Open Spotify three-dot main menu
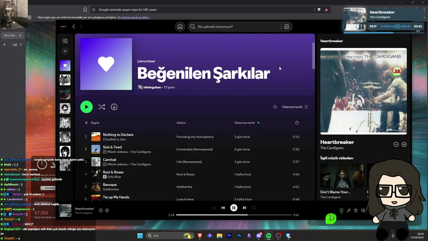This screenshot has height=241, width=428. 63,26
